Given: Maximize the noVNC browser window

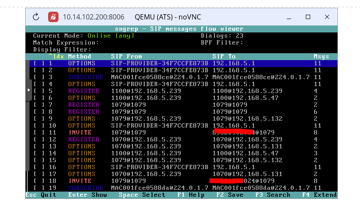Looking at the screenshot, I should click(x=308, y=17).
